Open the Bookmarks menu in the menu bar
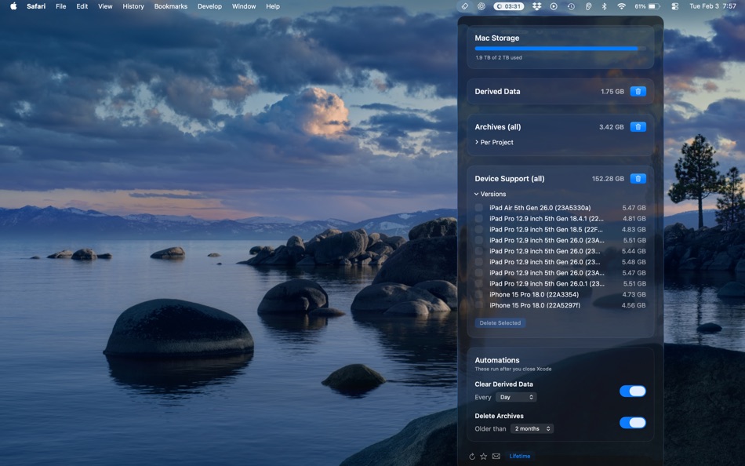 (x=170, y=6)
